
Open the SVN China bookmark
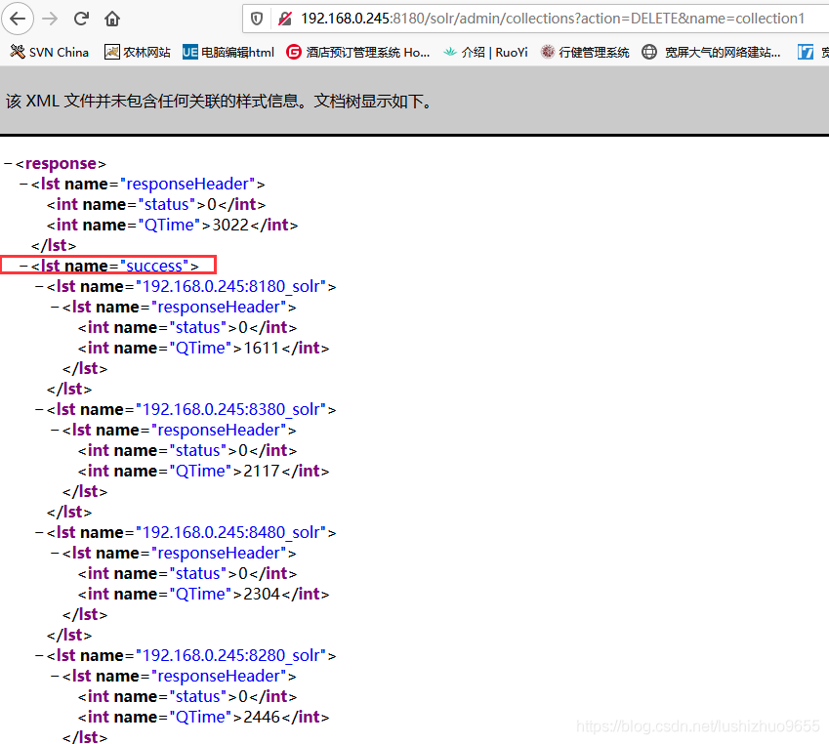50,52
